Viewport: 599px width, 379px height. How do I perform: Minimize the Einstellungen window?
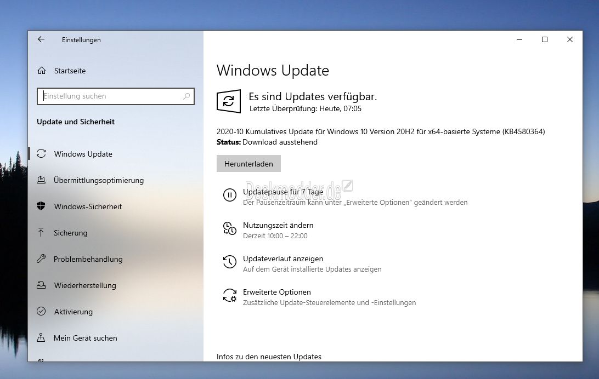(519, 39)
